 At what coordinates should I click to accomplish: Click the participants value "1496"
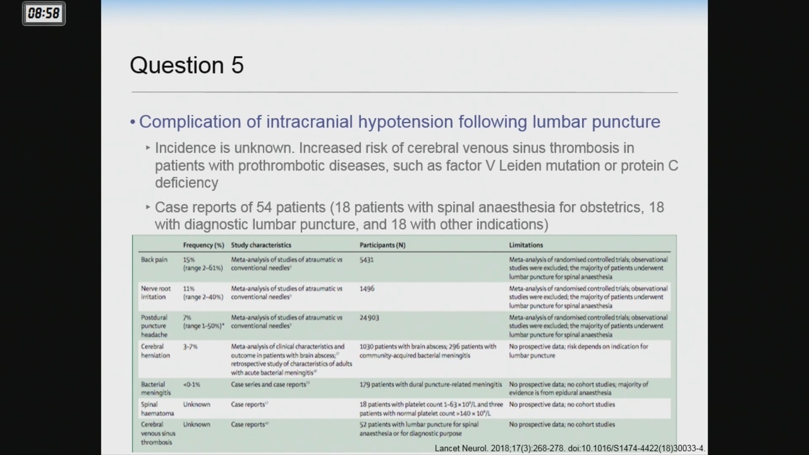click(x=367, y=288)
